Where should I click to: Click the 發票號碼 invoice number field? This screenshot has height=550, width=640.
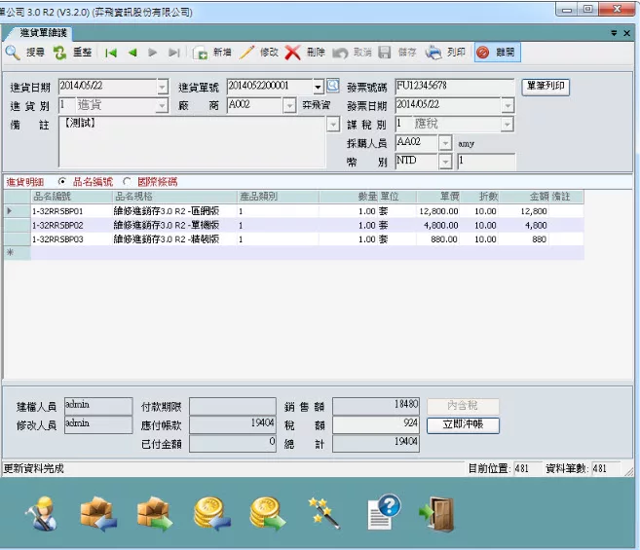454,87
